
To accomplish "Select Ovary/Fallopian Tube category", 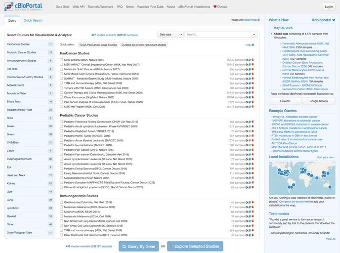I will 30,232.
